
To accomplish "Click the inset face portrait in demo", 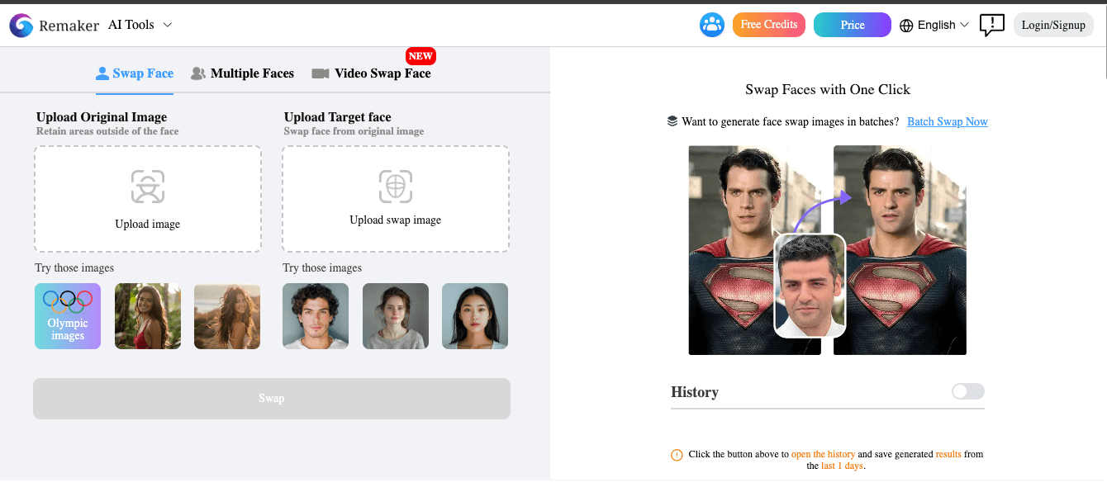I will [810, 286].
